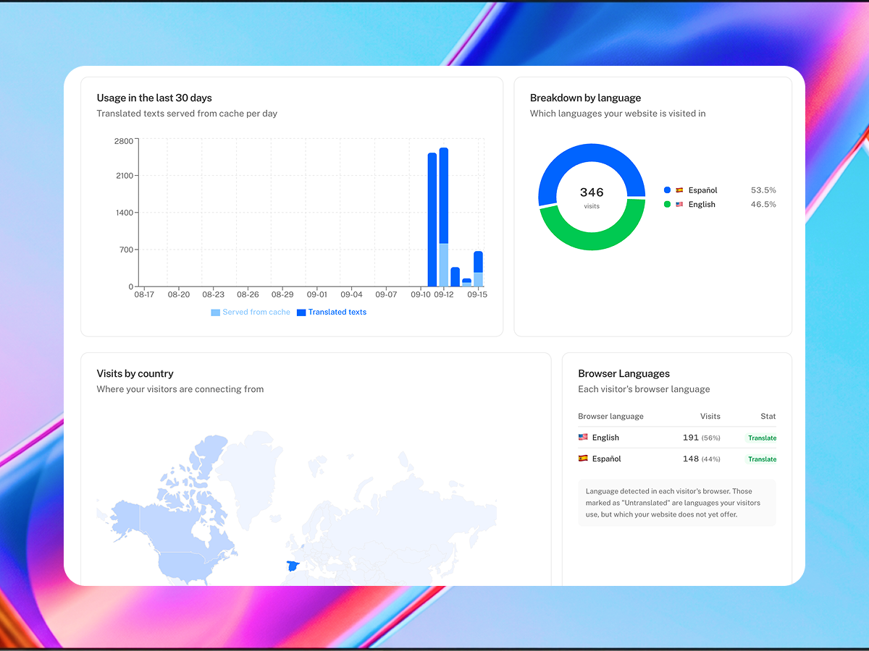Click the 46.5% percentage value
The width and height of the screenshot is (869, 651).
763,205
